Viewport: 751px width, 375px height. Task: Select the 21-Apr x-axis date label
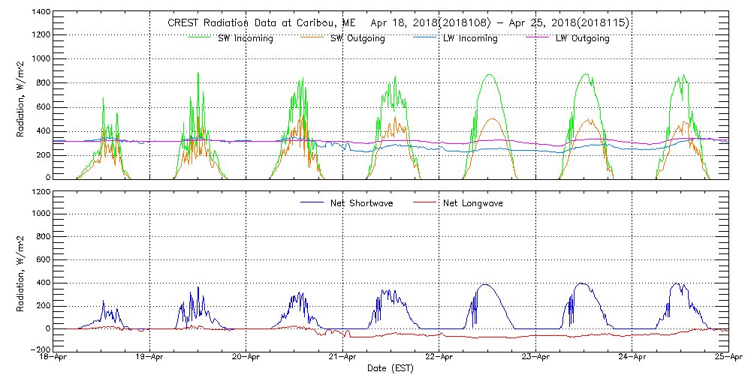pos(342,358)
